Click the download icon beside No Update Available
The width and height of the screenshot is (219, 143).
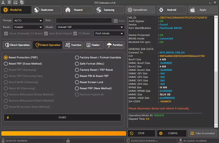tap(181, 141)
